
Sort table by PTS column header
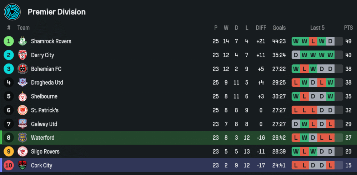(348, 28)
